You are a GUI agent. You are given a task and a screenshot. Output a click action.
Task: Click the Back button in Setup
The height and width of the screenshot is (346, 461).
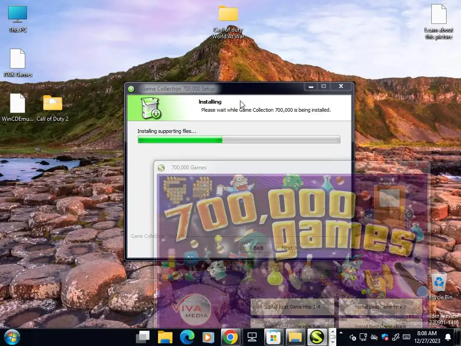click(x=256, y=248)
